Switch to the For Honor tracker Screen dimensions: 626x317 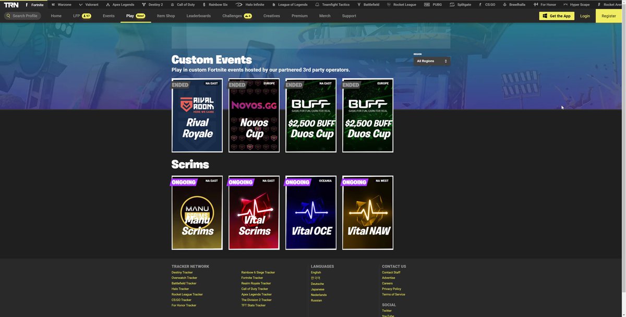[545, 4]
